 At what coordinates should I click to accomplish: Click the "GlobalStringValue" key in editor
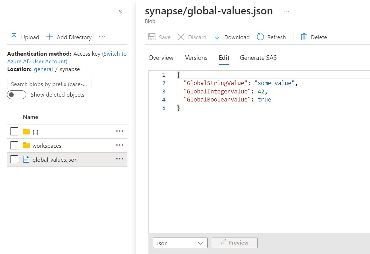coord(215,83)
